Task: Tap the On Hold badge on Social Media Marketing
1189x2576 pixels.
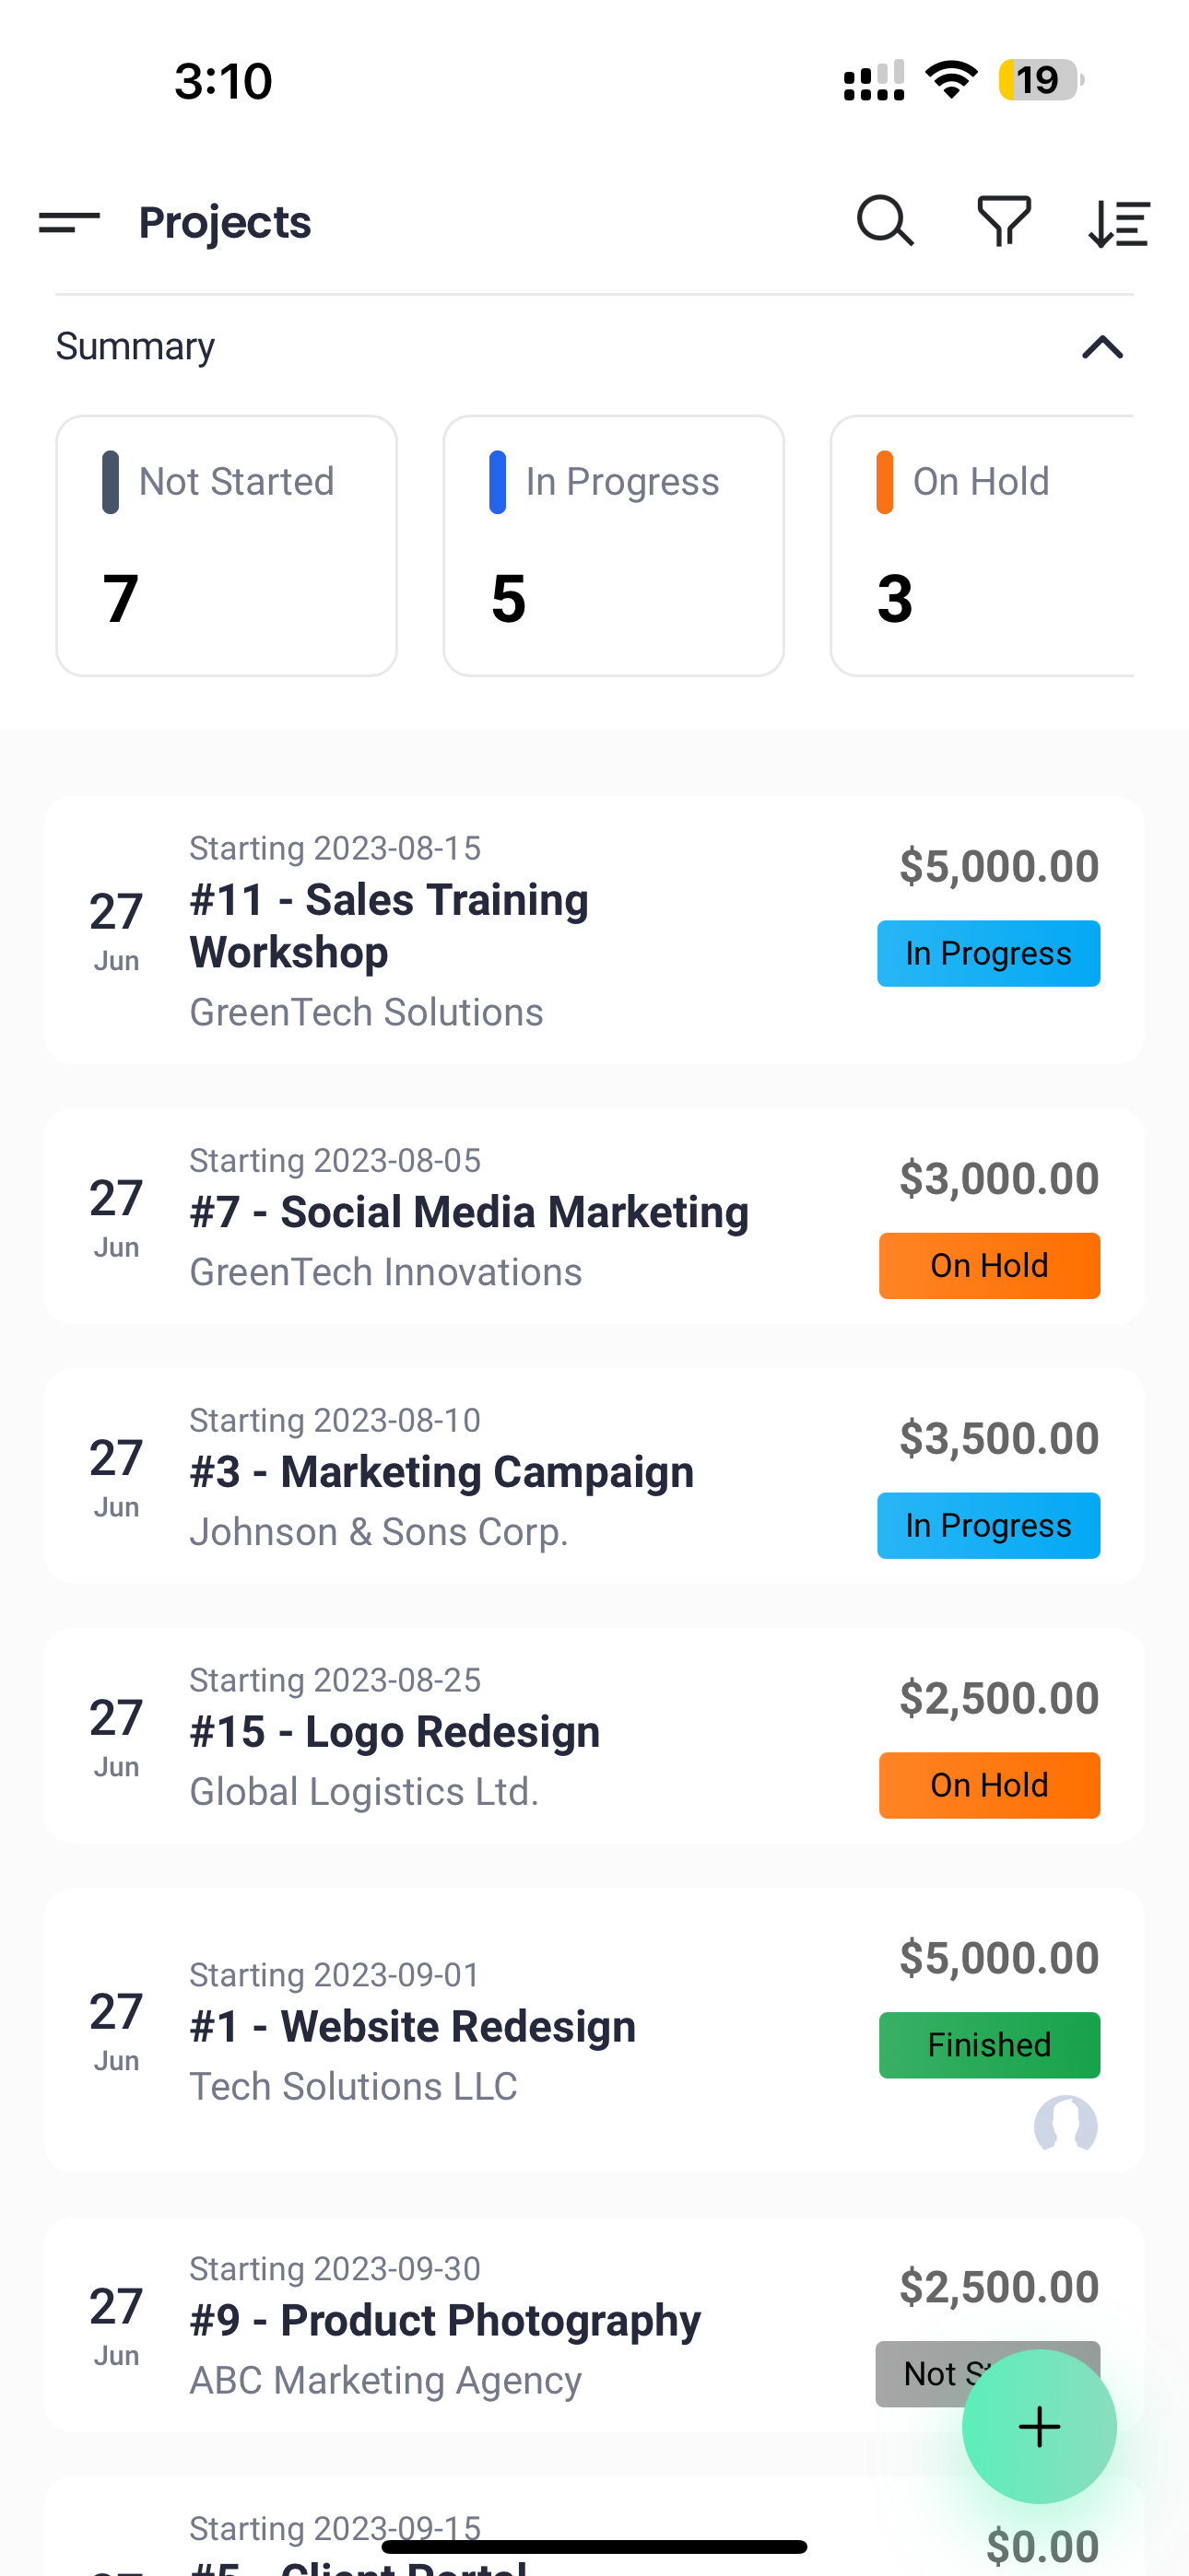Action: coord(989,1265)
